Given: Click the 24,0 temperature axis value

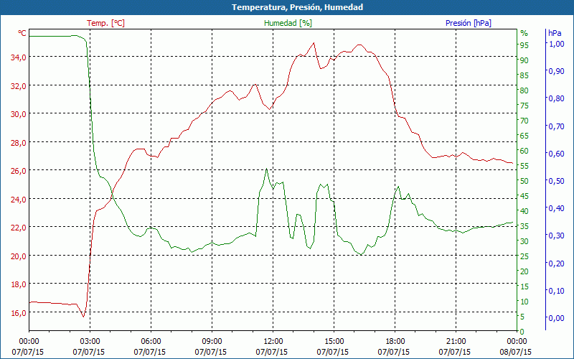Looking at the screenshot, I should (x=19, y=200).
